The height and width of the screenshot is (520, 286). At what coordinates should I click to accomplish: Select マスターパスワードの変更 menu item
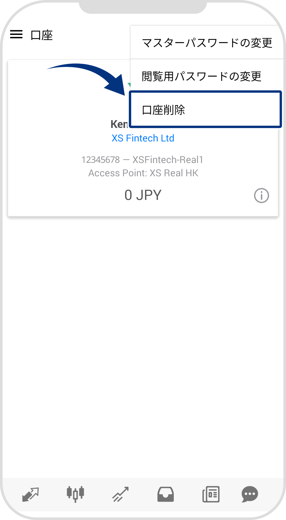pos(207,43)
